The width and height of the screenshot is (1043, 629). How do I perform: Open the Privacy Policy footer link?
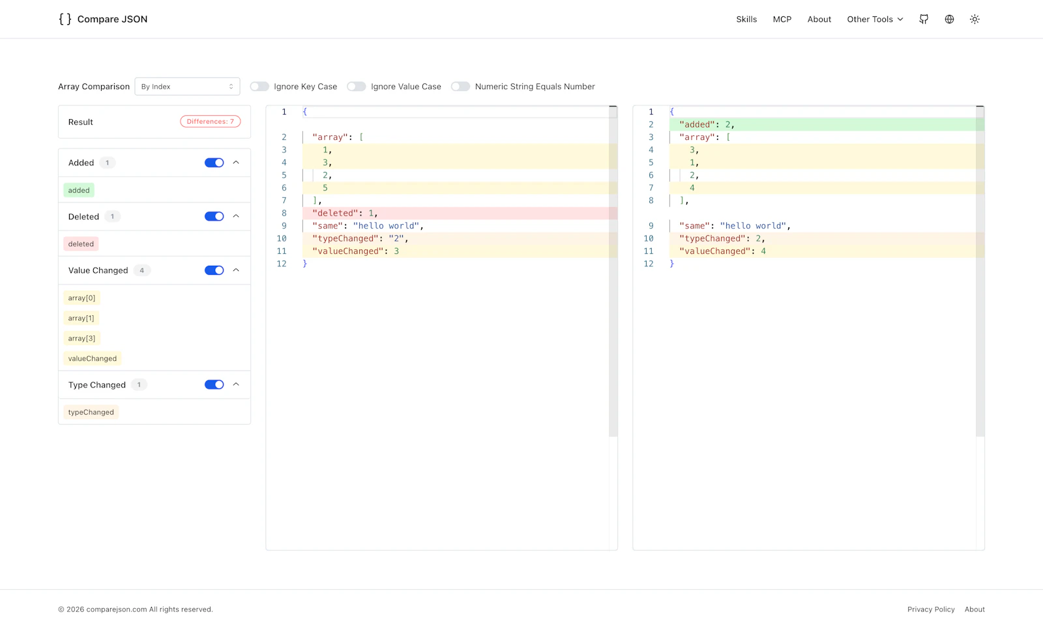pos(931,609)
